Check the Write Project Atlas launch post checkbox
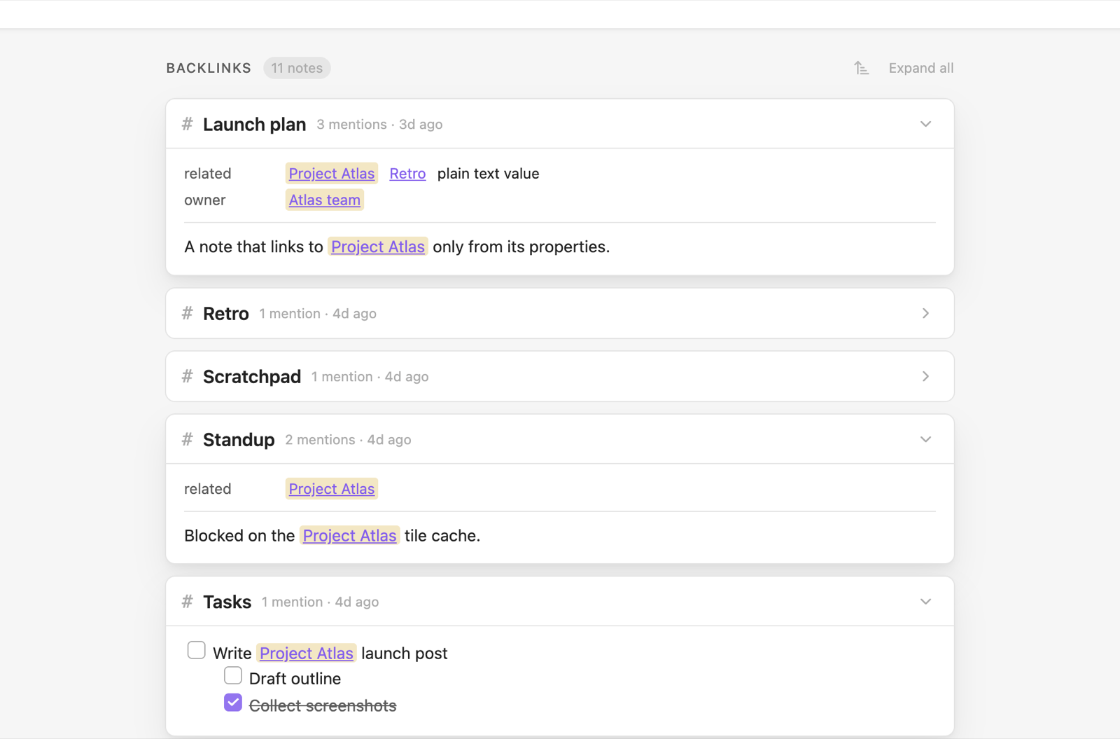1120x739 pixels. (197, 650)
